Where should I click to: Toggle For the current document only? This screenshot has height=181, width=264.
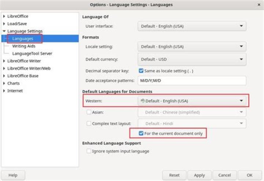click(141, 133)
